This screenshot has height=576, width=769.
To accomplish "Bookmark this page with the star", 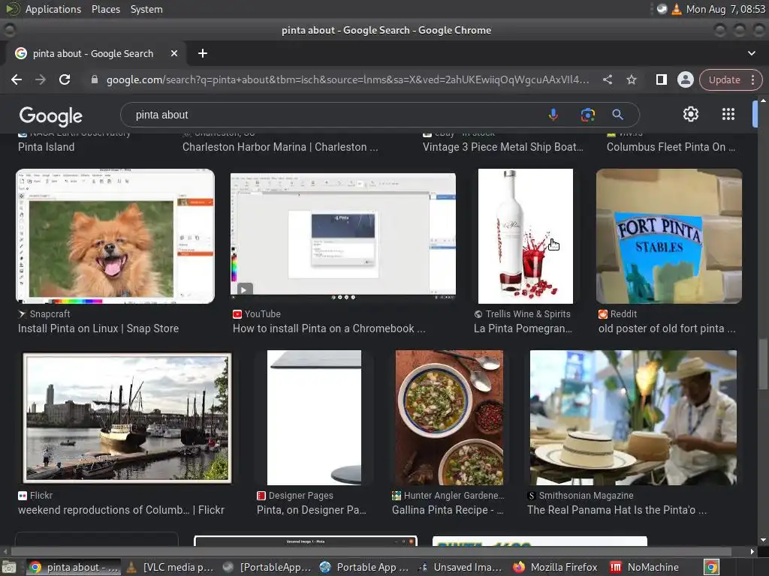I will (631, 79).
